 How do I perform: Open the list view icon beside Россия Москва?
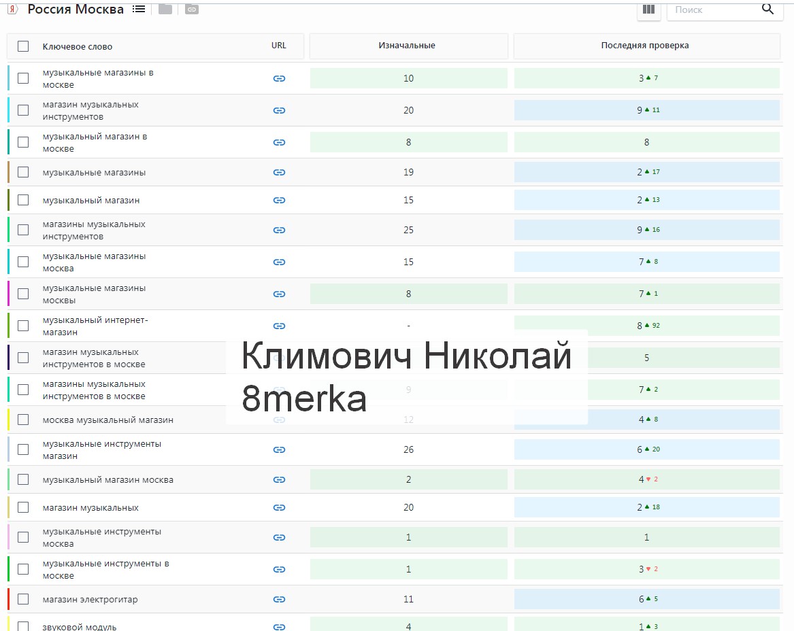pos(139,9)
